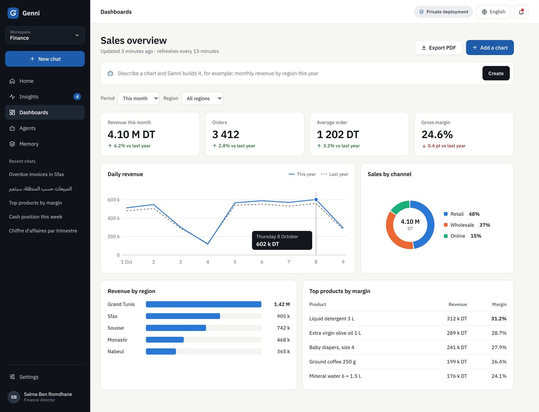Click Liquid detergent 3 L product row

408,319
